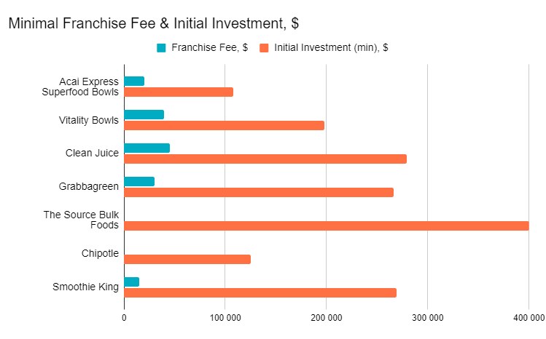Click Vitality Bowls teal franchise fee bar

click(x=144, y=115)
